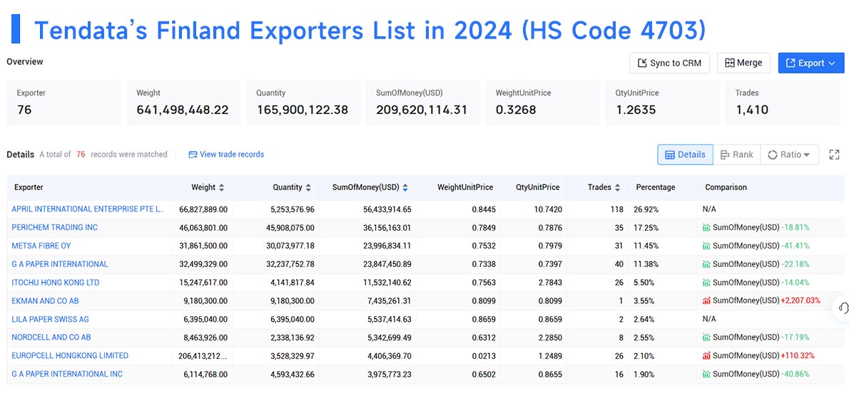This screenshot has height=393, width=849.
Task: Open EUROPCELL HONGKONG LIMITED exporter link
Action: pos(70,356)
